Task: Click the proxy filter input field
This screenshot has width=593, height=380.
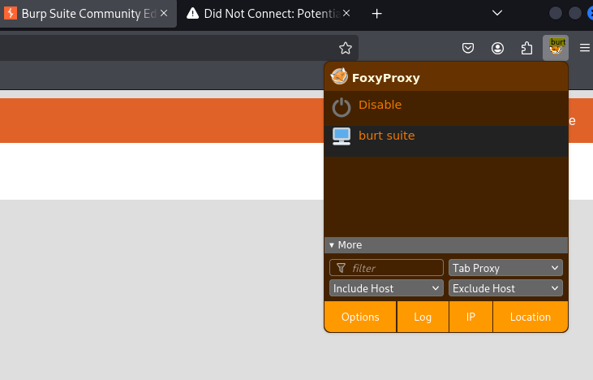Action: pos(386,268)
